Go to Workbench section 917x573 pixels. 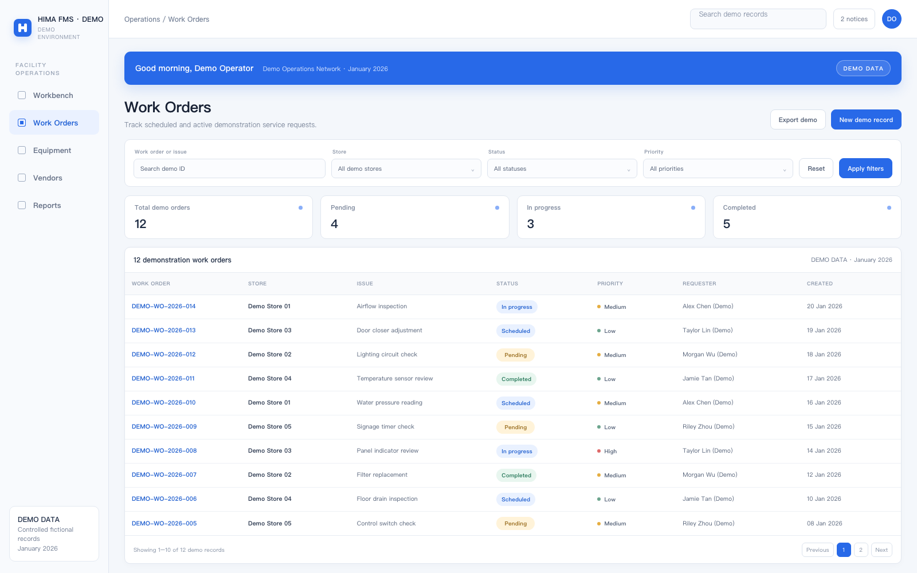point(54,95)
